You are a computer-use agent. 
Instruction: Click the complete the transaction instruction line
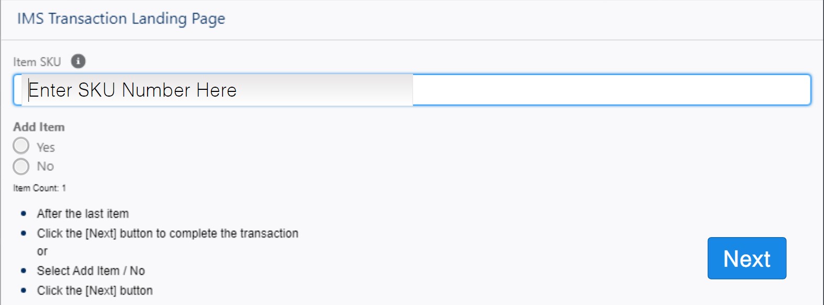[168, 233]
